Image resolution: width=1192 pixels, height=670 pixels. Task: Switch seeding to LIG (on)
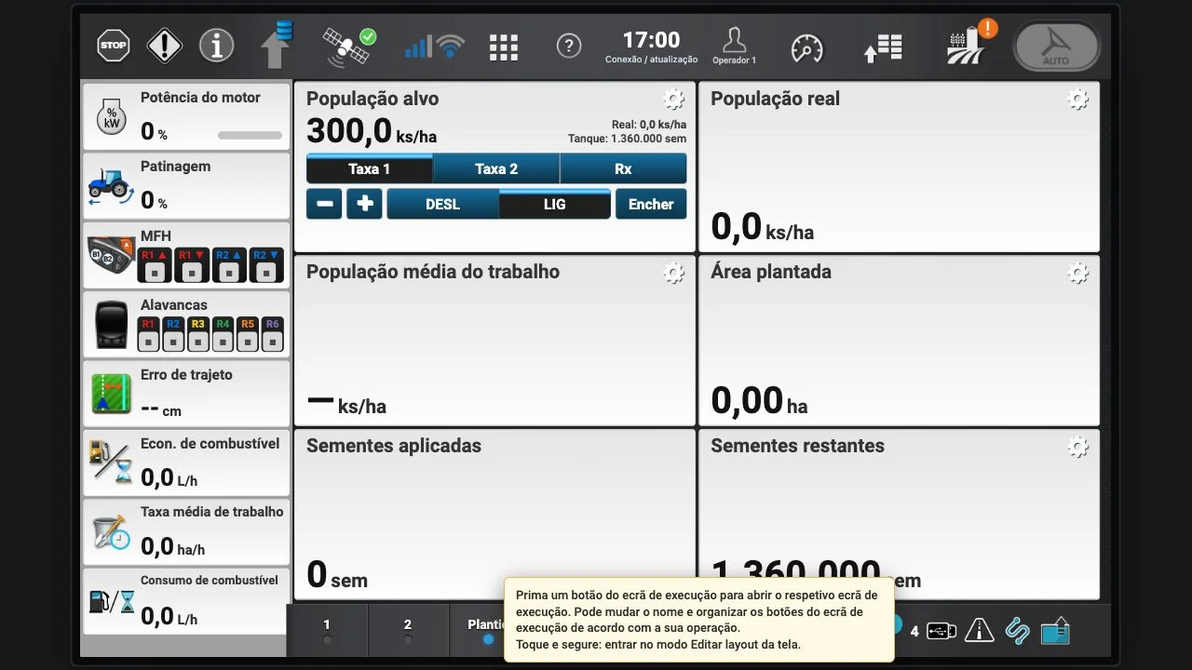[555, 204]
